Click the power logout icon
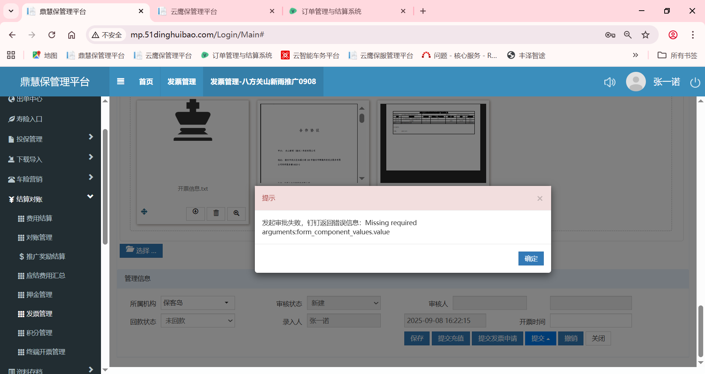The height and width of the screenshot is (374, 705). pos(695,82)
